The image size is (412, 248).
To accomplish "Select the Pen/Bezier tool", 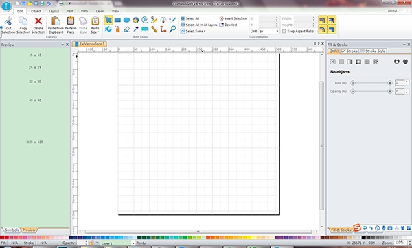I will tap(163, 20).
